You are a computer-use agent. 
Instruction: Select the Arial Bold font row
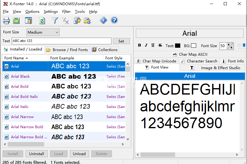(x=64, y=87)
